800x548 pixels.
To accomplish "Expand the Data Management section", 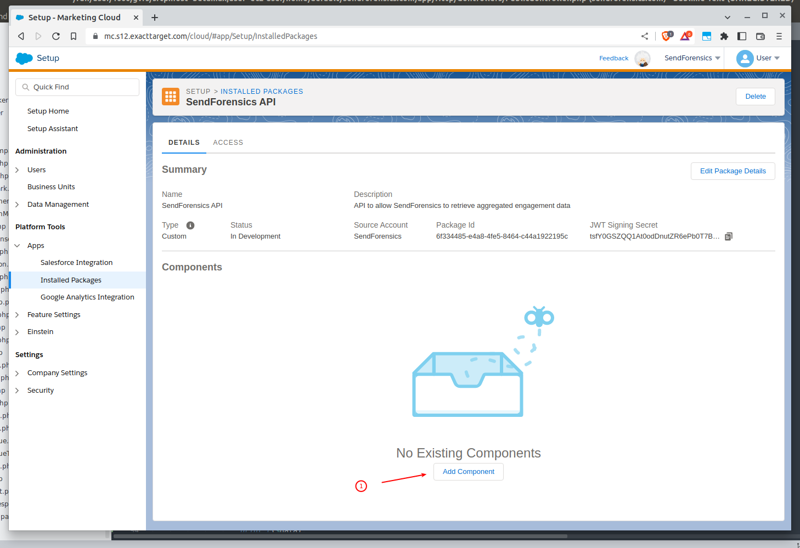I will tap(17, 205).
